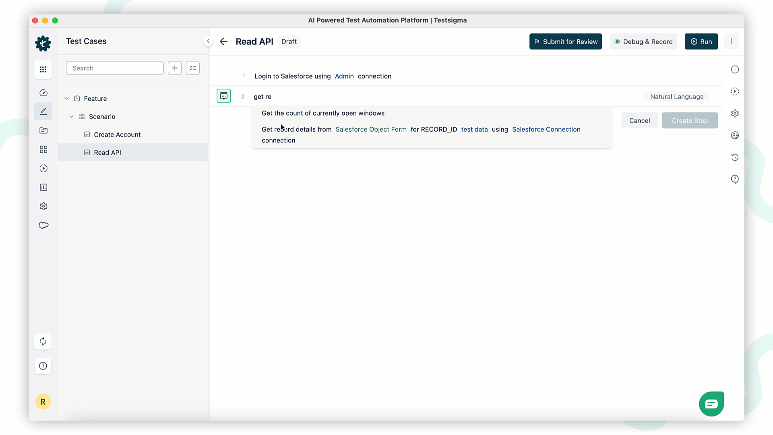Click the 'Test Cases' panel heading
This screenshot has height=435, width=773.
coord(86,41)
